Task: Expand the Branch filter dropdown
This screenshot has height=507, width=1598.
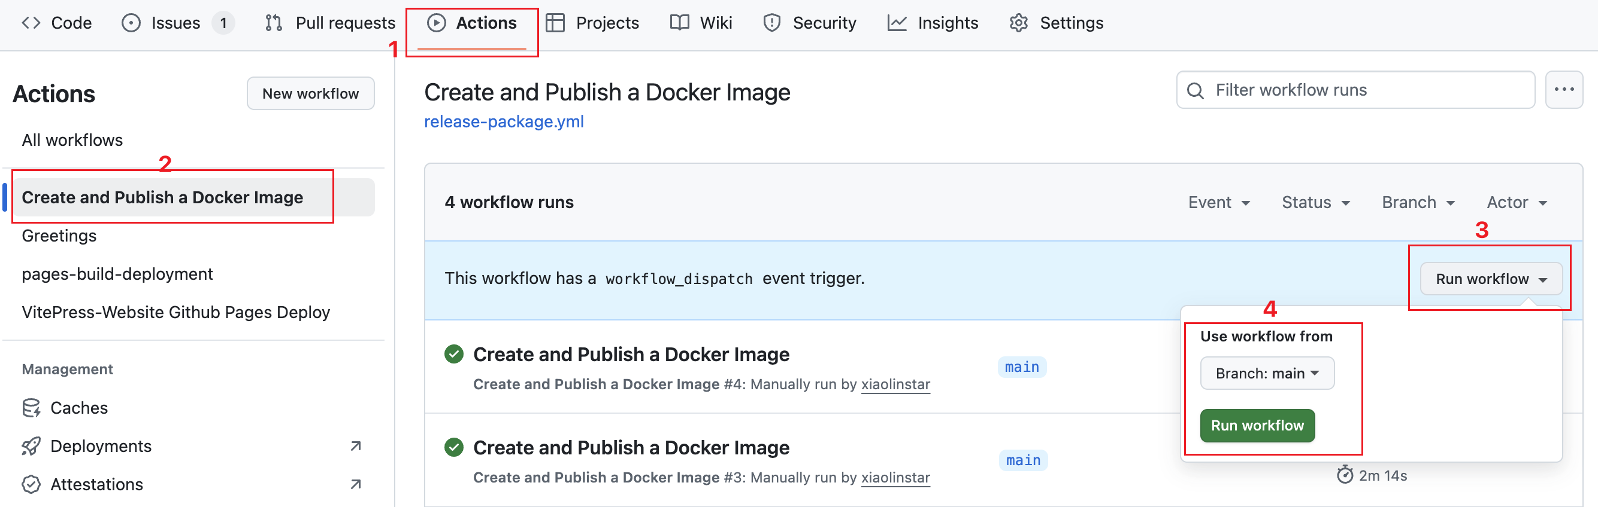Action: pyautogui.click(x=1418, y=203)
